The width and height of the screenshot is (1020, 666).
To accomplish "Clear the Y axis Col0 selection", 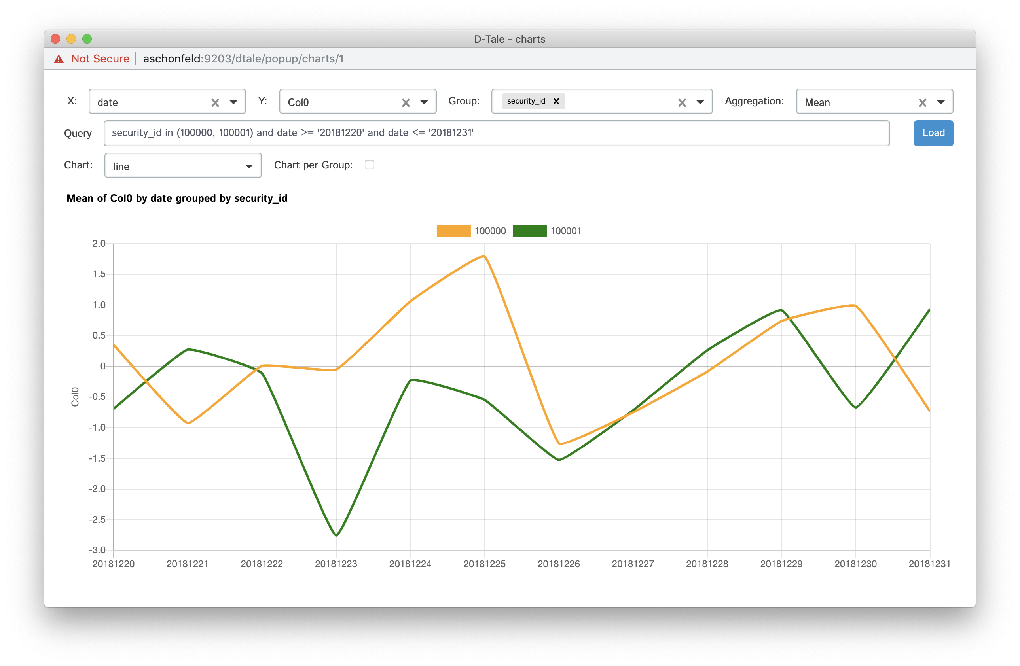I will tap(406, 103).
